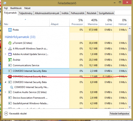Image resolution: width=133 pixels, height=121 pixels.
Task: Close the Feladatkezelő window
Action: coord(127,2)
